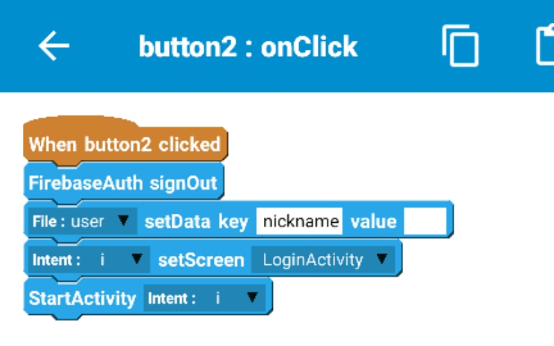Image resolution: width=554 pixels, height=346 pixels.
Task: Click the setScreen block label
Action: pyautogui.click(x=201, y=260)
